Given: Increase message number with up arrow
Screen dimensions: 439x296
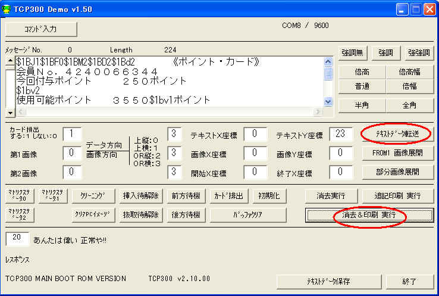Looking at the screenshot, I should tap(10, 61).
